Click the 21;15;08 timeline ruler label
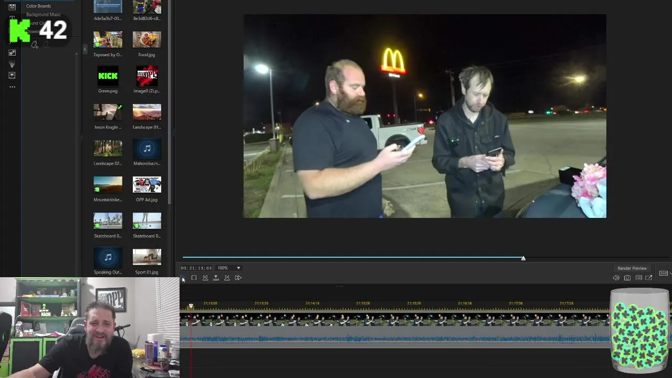The width and height of the screenshot is (672, 378). coord(363,303)
